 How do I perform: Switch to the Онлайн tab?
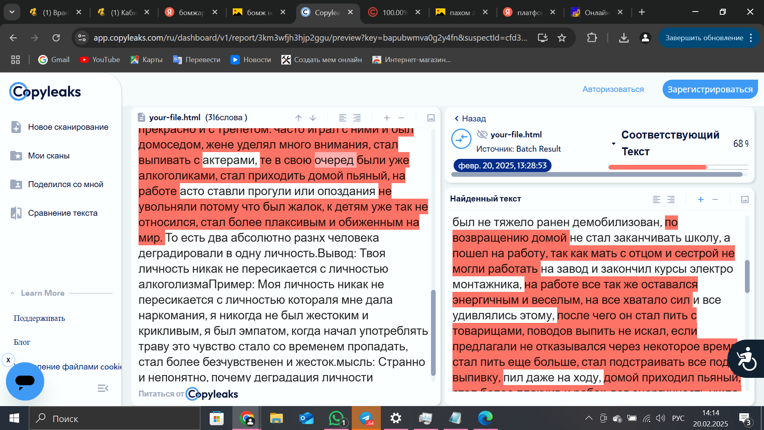(596, 12)
